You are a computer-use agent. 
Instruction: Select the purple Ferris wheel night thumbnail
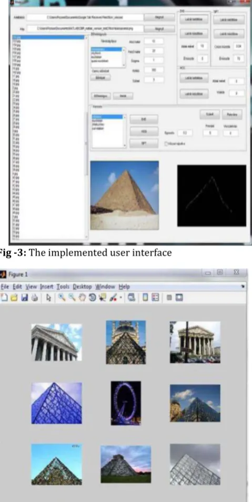pyautogui.click(x=126, y=403)
